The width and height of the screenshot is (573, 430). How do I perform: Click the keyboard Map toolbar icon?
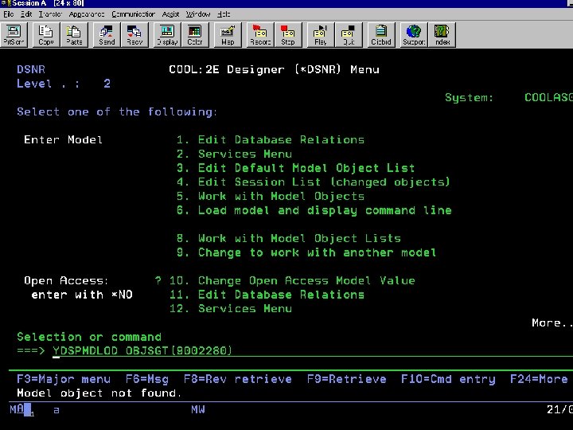pos(228,35)
